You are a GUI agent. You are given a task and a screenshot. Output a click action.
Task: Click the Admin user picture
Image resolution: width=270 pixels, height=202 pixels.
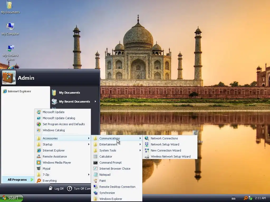click(x=9, y=77)
